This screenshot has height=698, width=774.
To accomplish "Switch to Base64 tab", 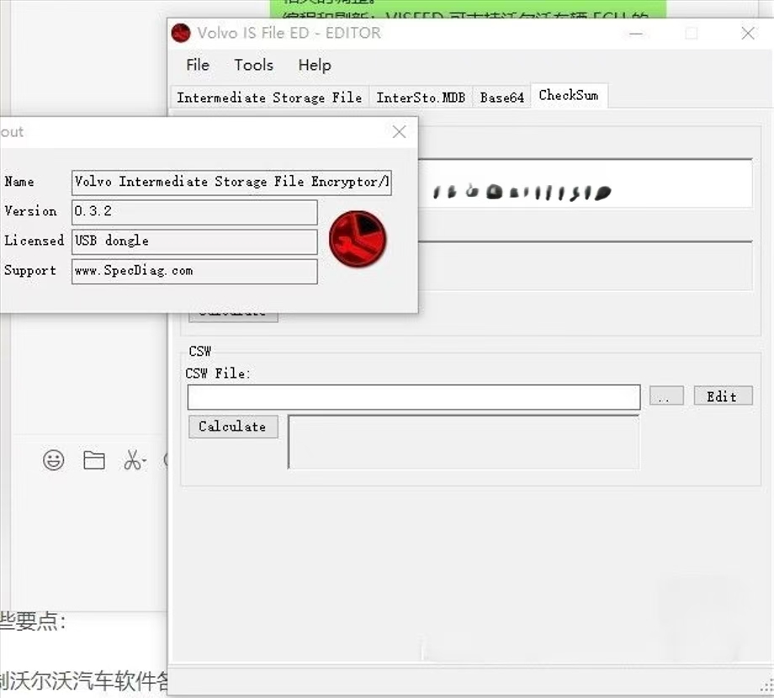I will click(501, 98).
